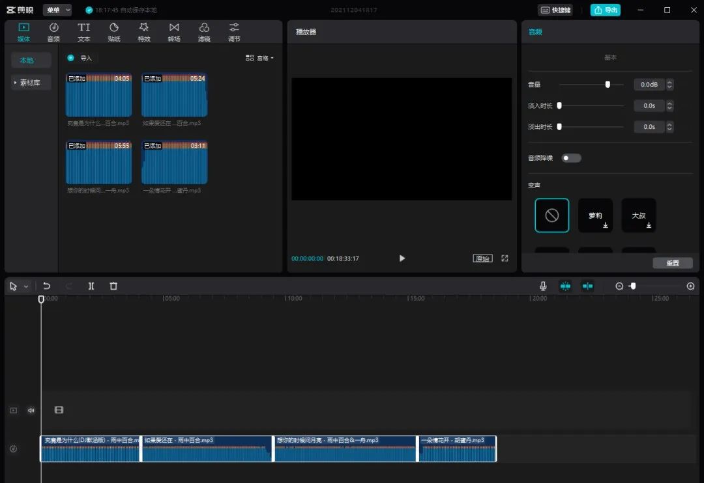
Task: Start voice recording with the microphone icon
Action: [543, 286]
